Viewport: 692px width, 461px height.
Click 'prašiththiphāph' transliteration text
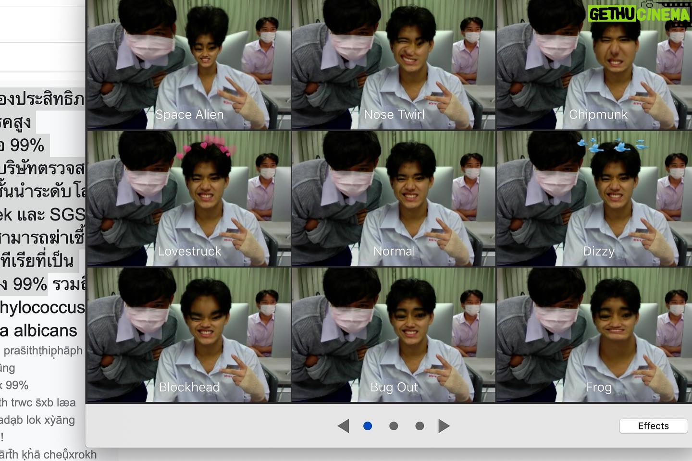click(x=43, y=351)
